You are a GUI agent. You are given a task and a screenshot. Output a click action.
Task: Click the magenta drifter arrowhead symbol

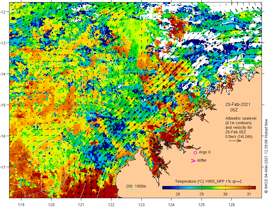193,160
